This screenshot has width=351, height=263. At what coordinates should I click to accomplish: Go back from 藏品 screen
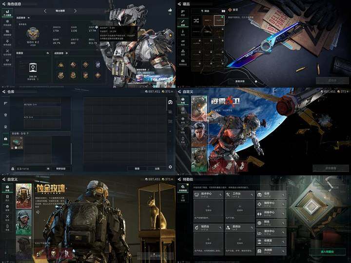(x=179, y=4)
